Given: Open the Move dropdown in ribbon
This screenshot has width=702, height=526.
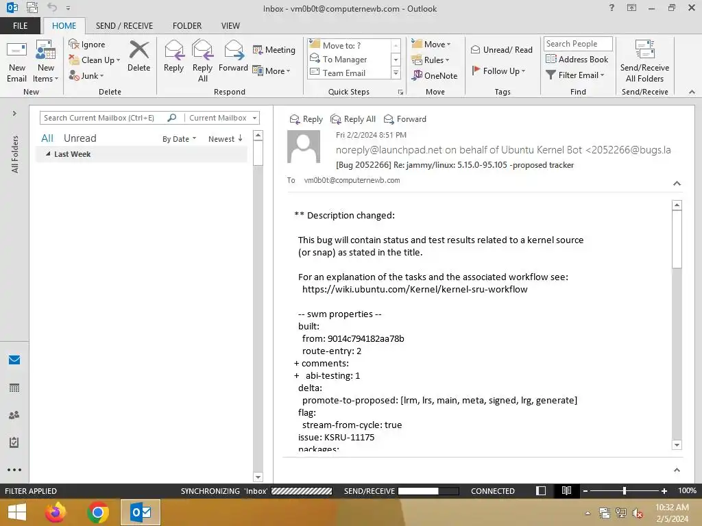Looking at the screenshot, I should [431, 44].
